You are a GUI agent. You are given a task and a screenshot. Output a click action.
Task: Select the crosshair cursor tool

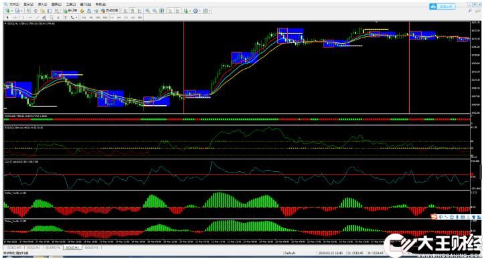click(15, 17)
